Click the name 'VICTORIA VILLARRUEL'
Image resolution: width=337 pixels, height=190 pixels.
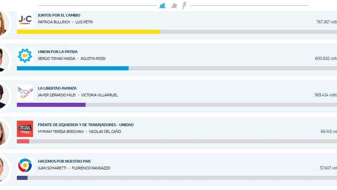click(x=99, y=95)
